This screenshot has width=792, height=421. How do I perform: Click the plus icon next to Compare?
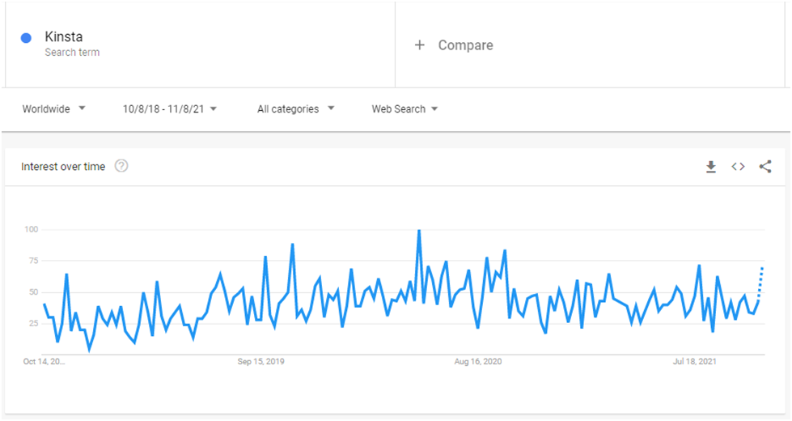[x=419, y=45]
